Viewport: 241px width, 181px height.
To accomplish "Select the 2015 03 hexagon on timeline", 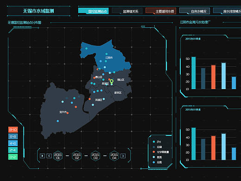I will (x=95, y=156).
